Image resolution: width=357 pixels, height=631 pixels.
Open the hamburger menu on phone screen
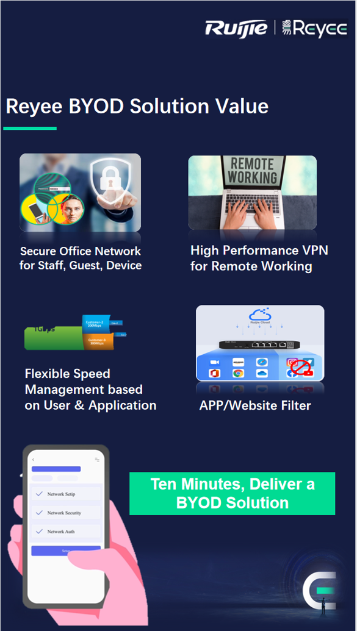[97, 459]
